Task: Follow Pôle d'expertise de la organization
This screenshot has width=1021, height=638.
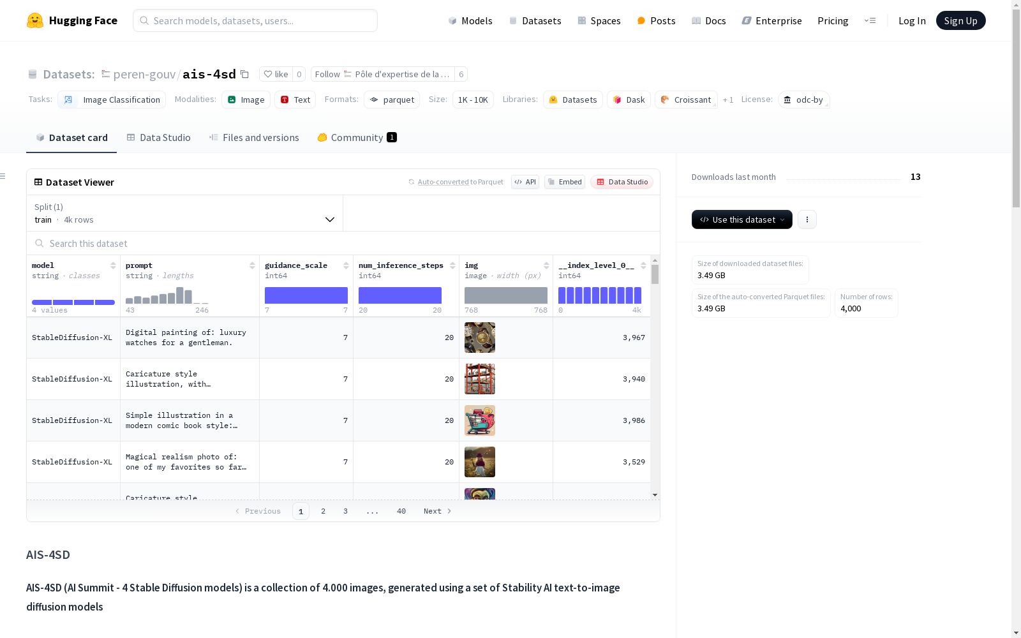Action: pyautogui.click(x=382, y=74)
